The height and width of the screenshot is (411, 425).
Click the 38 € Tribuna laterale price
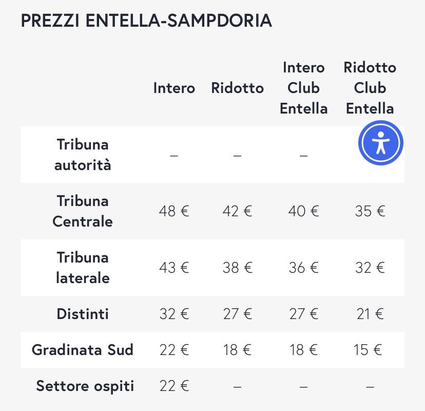point(237,268)
